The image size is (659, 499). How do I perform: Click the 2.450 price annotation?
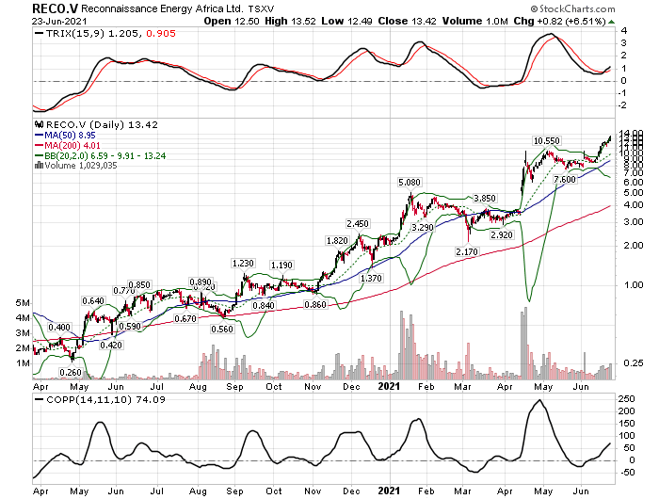[358, 224]
